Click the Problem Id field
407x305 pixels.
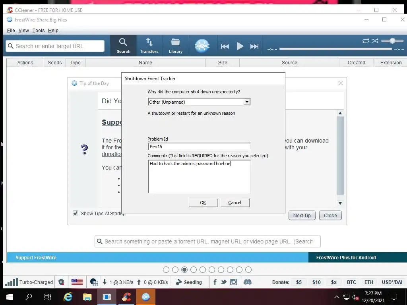point(199,146)
